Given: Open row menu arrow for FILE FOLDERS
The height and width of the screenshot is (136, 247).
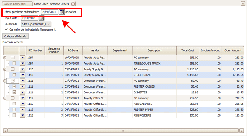Looking at the screenshot, I should coord(23,115).
